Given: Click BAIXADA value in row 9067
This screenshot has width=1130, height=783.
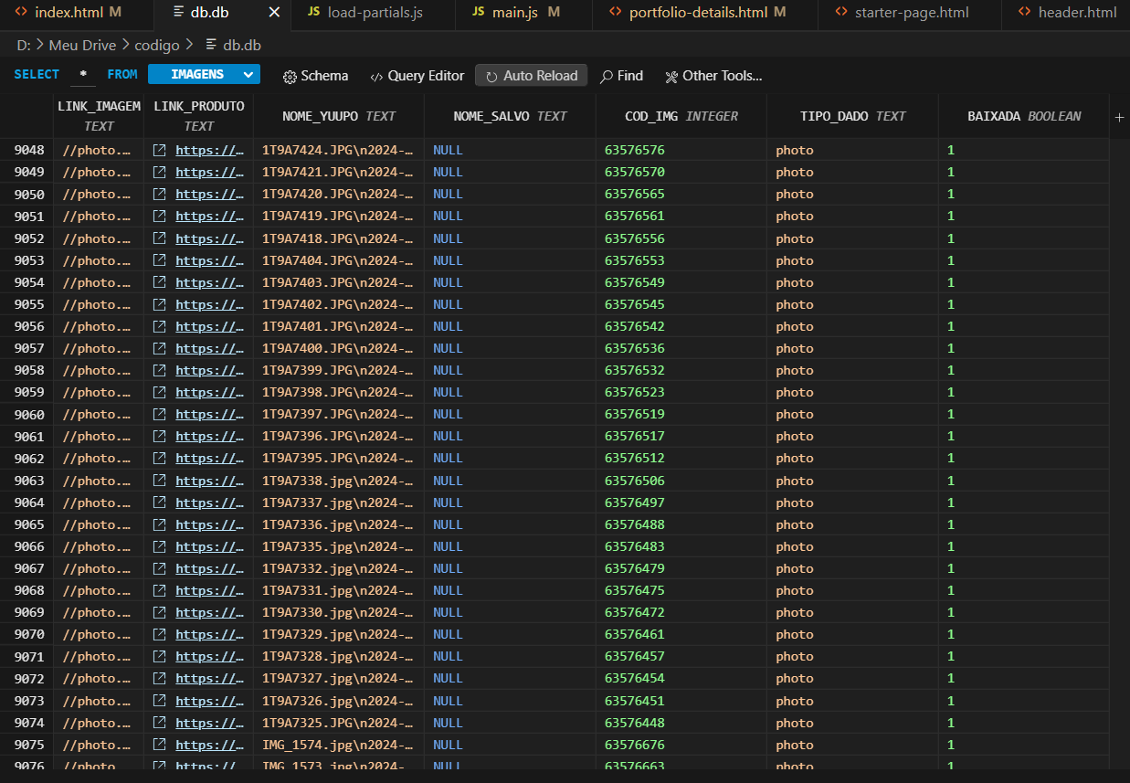Looking at the screenshot, I should click(1024, 568).
